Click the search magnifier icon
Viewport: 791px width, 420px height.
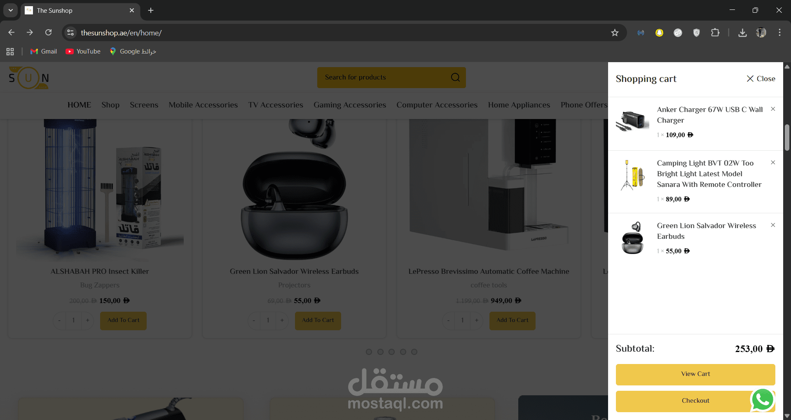(455, 77)
